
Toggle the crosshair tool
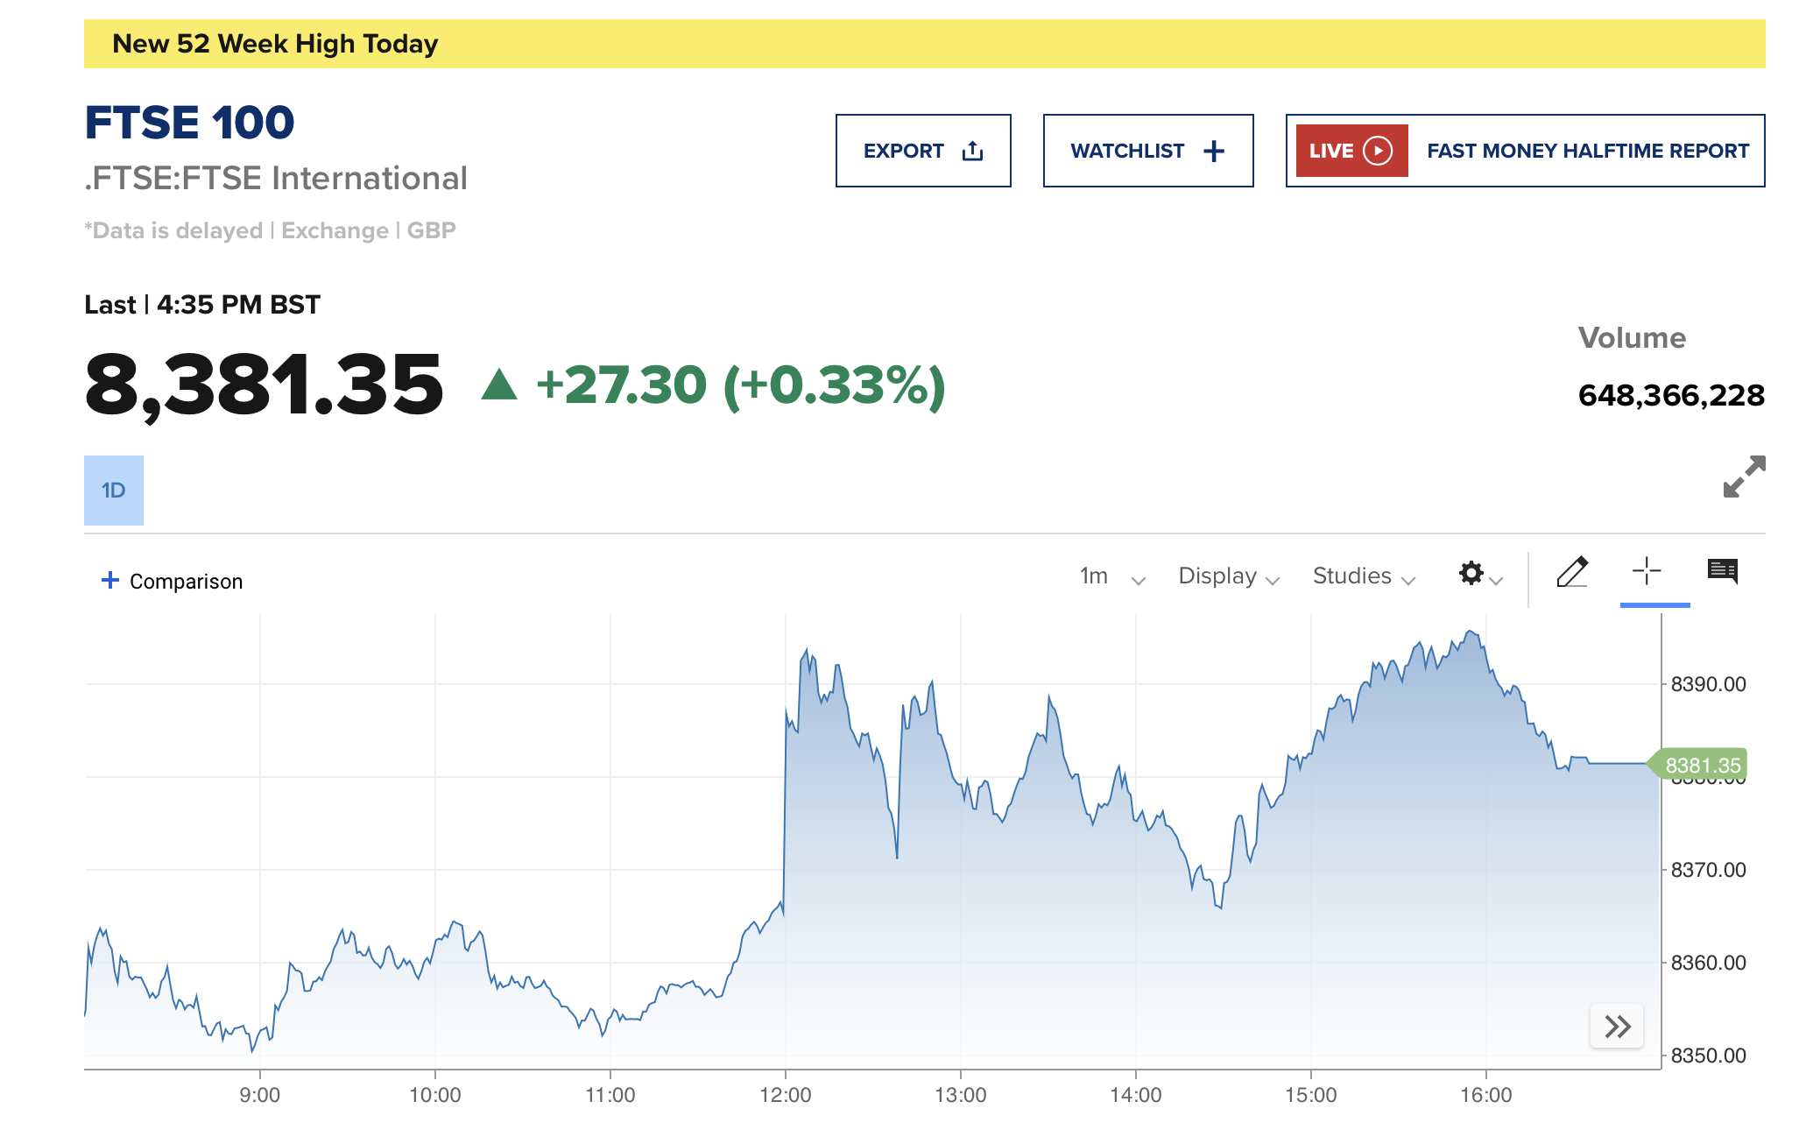pos(1647,571)
